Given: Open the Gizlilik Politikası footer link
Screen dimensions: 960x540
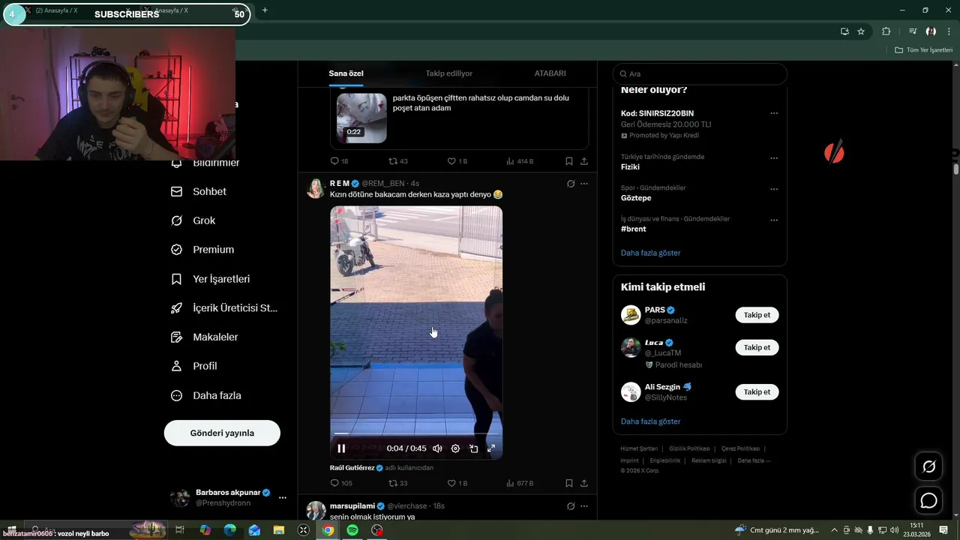Looking at the screenshot, I should 688,448.
